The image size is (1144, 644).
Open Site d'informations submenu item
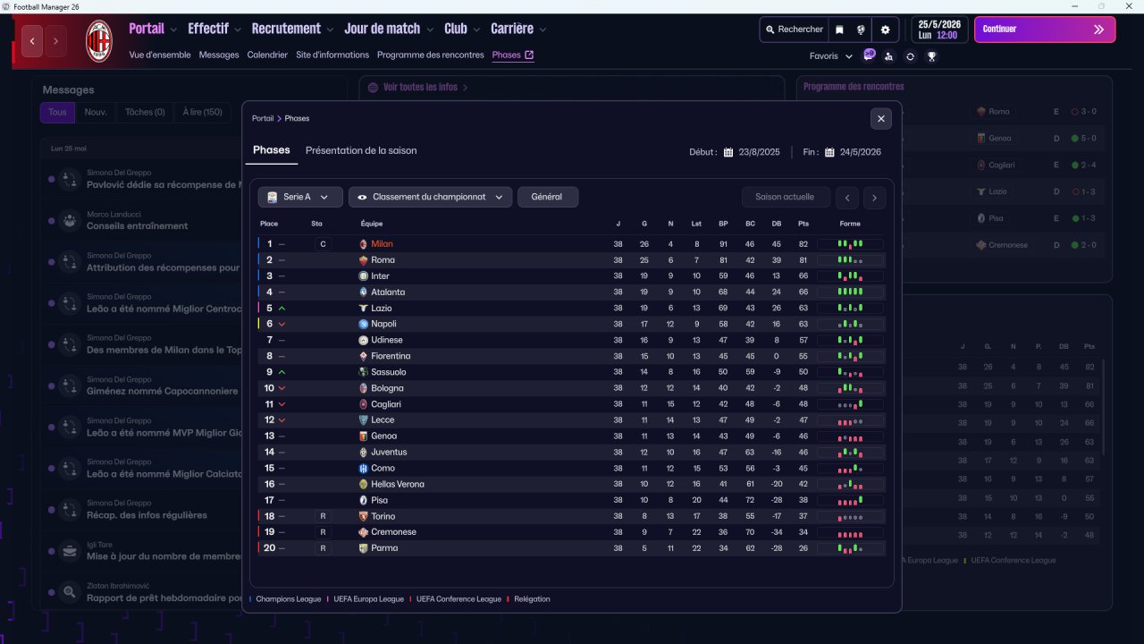332,55
